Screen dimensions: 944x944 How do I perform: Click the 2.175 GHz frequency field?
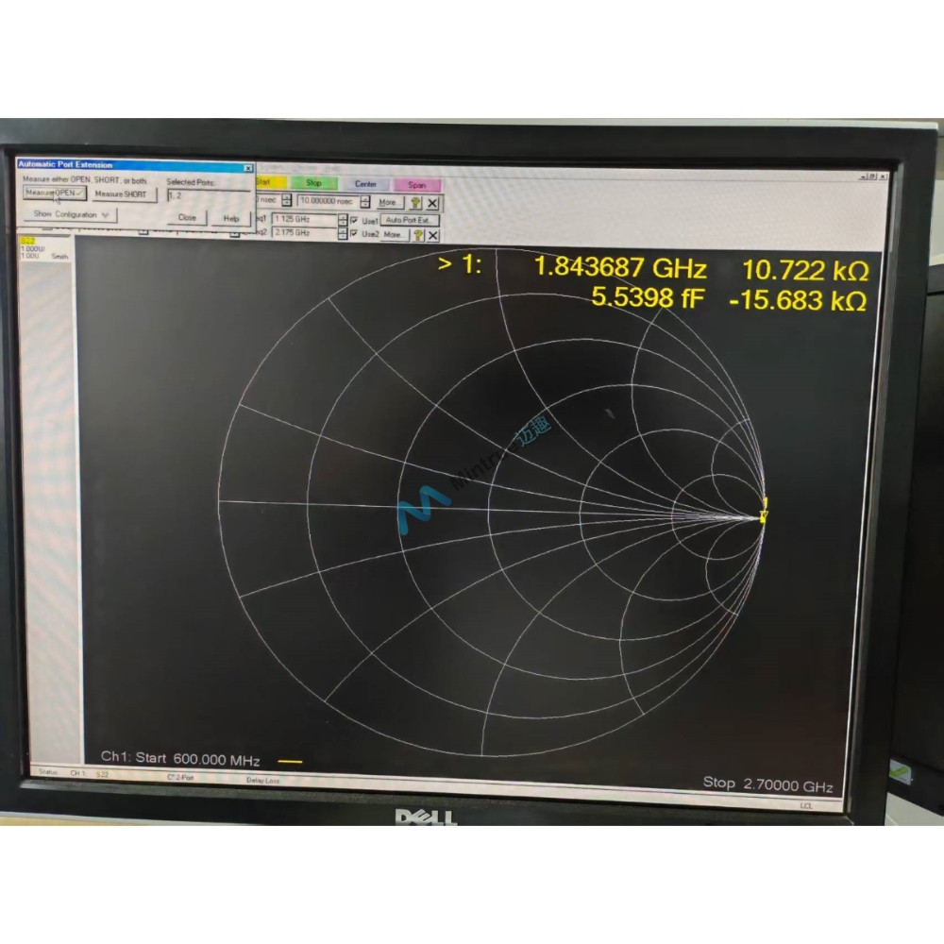305,232
